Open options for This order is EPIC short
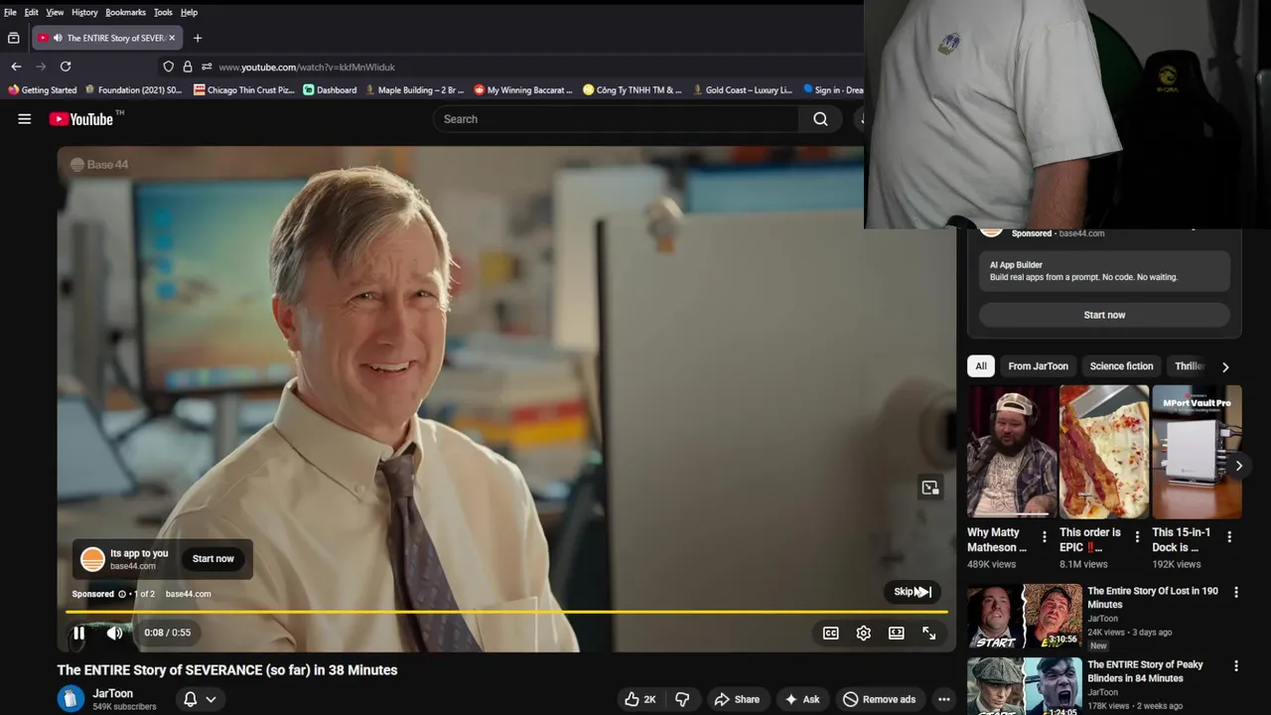 click(1137, 537)
